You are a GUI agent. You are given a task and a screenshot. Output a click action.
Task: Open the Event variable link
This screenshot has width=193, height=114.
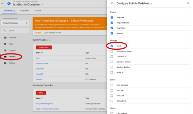[x=38, y=58]
